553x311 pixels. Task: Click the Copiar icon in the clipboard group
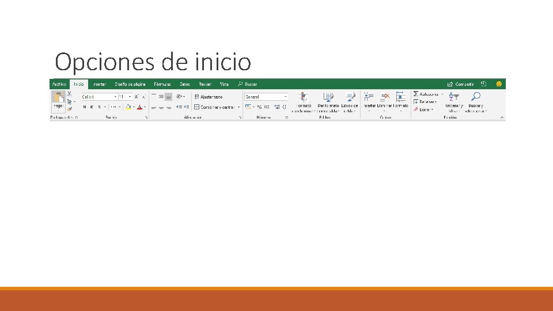point(69,101)
